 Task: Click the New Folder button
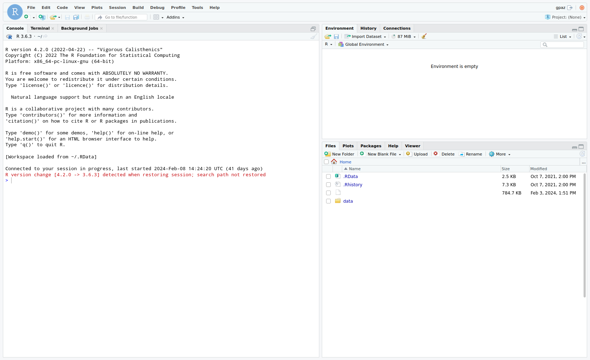click(339, 154)
